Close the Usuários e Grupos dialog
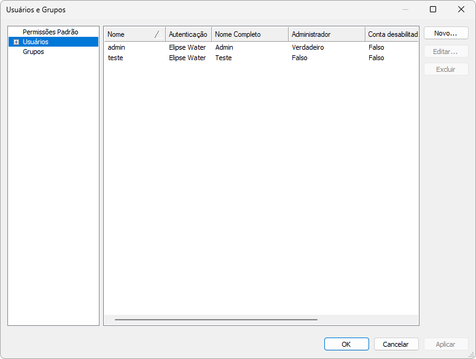The image size is (476, 359). (461, 9)
